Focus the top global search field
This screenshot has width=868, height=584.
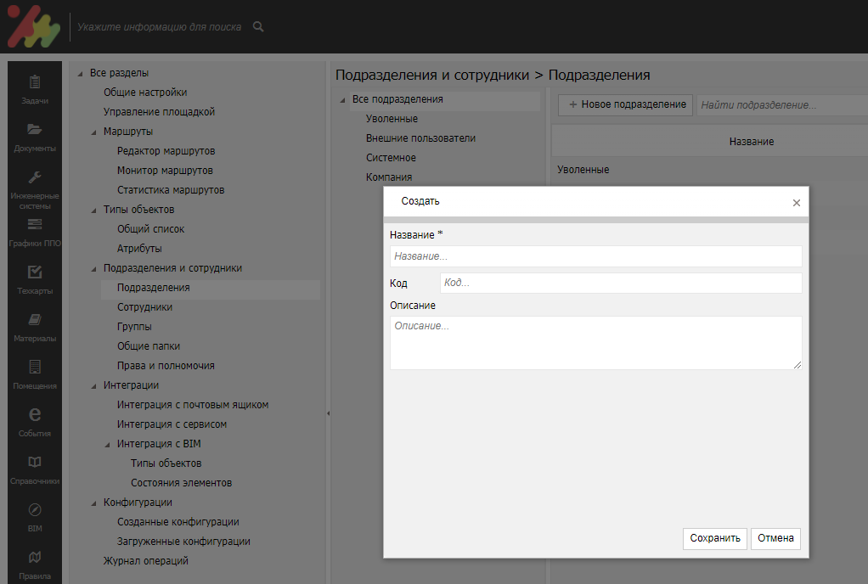pyautogui.click(x=160, y=26)
